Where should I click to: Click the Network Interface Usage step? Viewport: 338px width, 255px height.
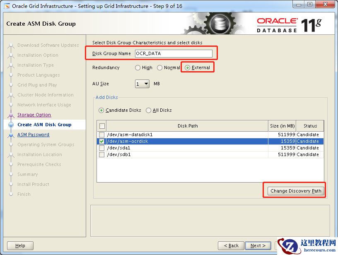click(44, 105)
